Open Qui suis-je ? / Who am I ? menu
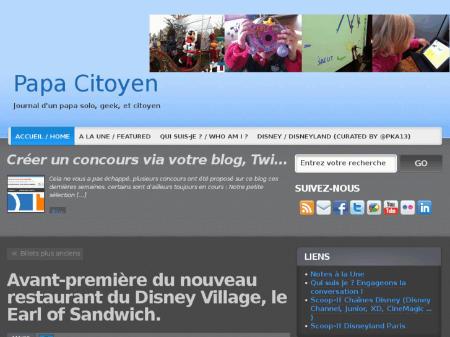450x337 pixels. [x=204, y=136]
